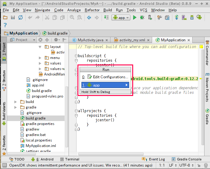Open the File menu
Screen dimensions: 210x169
[x=6, y=10]
